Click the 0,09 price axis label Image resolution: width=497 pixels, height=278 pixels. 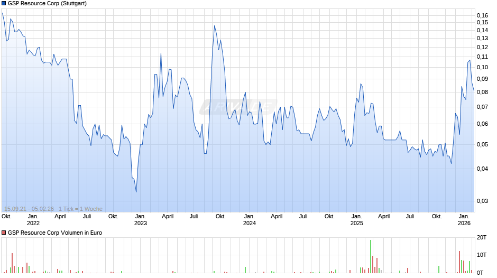point(482,79)
